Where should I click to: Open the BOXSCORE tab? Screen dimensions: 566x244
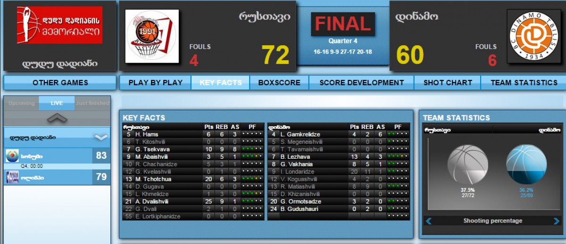click(x=279, y=82)
